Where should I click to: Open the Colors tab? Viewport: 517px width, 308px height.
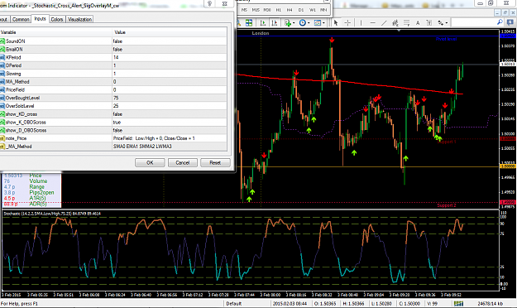57,20
